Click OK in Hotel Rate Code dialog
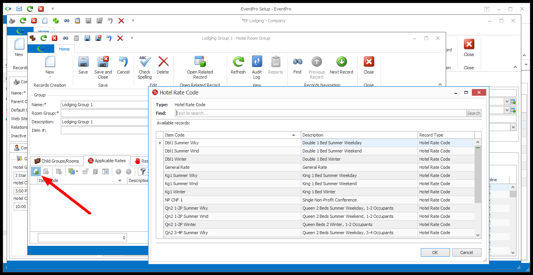 [435, 252]
